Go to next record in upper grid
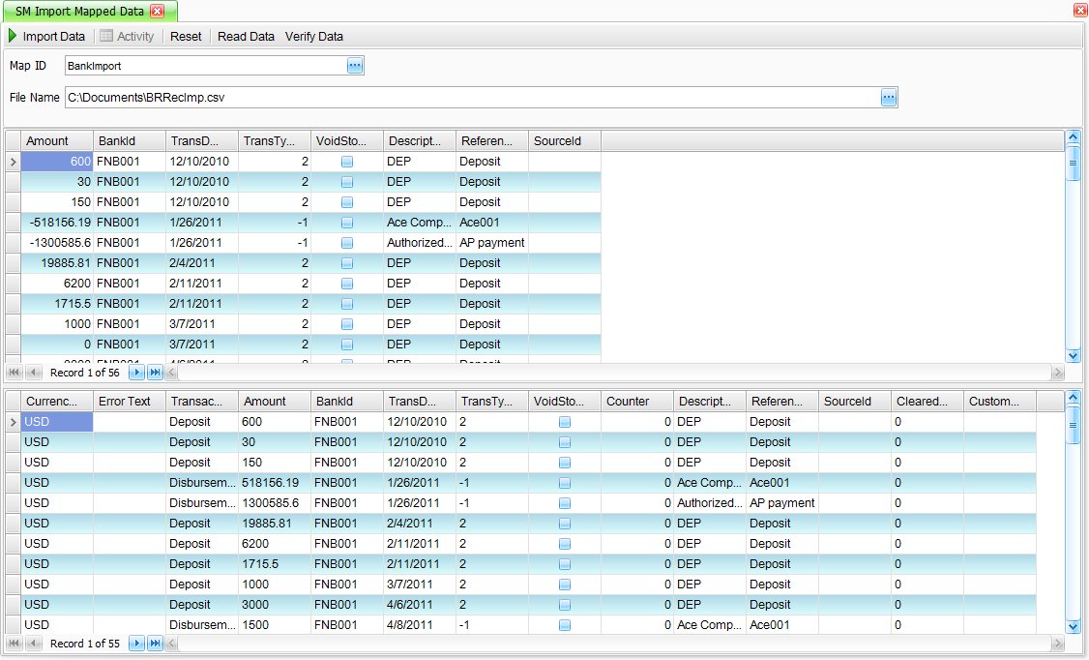Viewport: 1089px width, 660px height. click(136, 373)
